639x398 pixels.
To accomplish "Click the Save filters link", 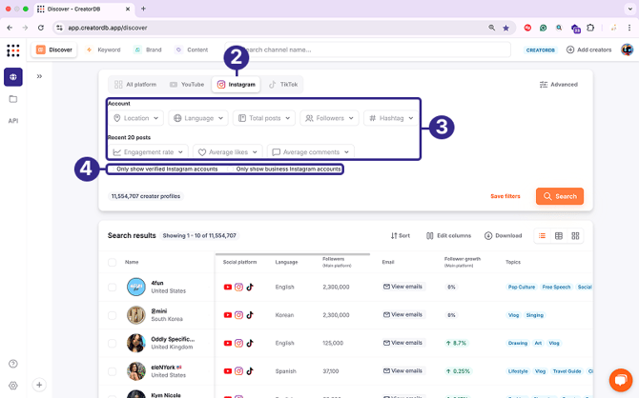I will [x=505, y=196].
